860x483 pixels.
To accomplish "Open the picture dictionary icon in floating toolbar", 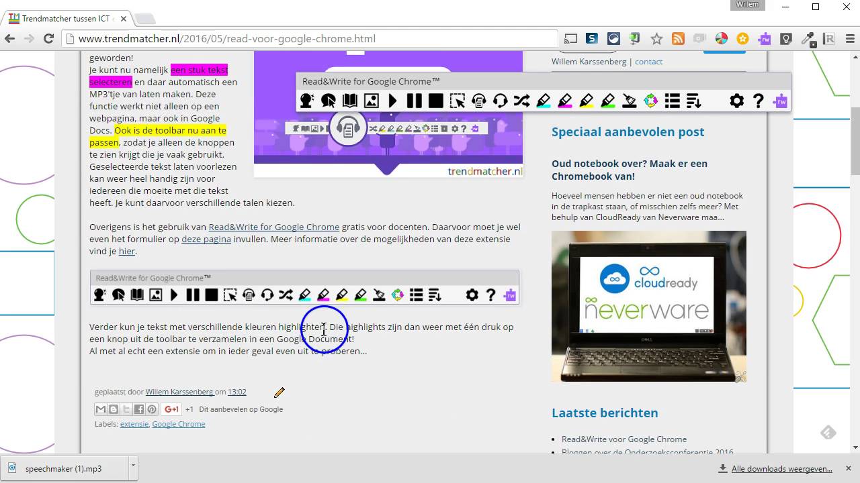I will pos(371,101).
